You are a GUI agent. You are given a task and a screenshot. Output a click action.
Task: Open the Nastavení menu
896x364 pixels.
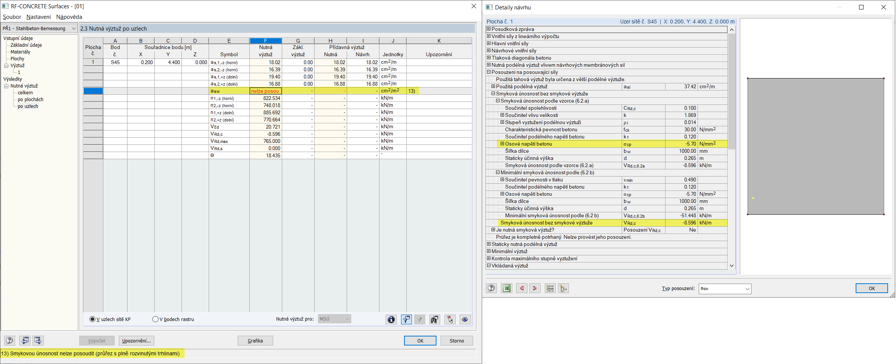click(38, 17)
